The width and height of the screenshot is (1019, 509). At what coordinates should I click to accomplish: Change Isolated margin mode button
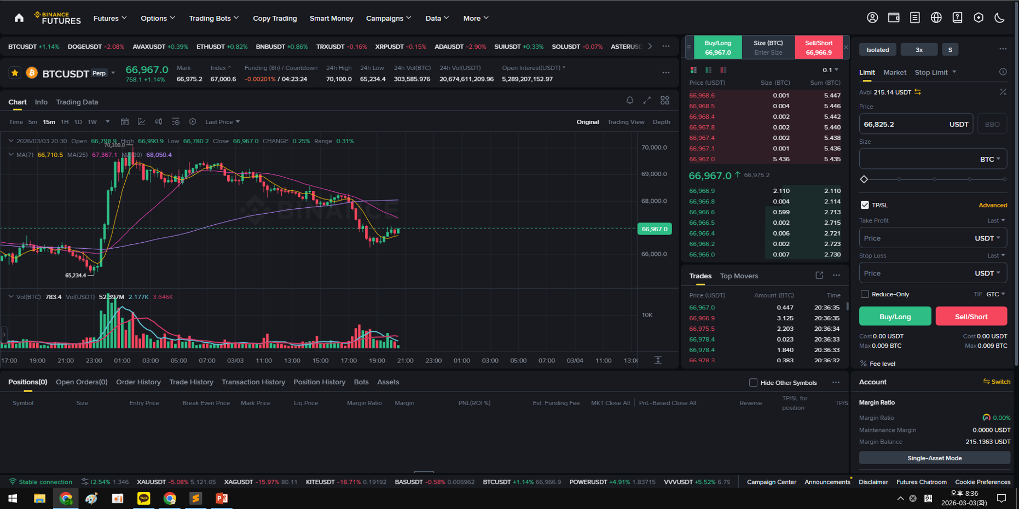point(877,50)
